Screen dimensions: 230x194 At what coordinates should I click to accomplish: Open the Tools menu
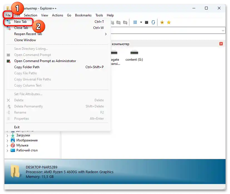click(x=99, y=15)
